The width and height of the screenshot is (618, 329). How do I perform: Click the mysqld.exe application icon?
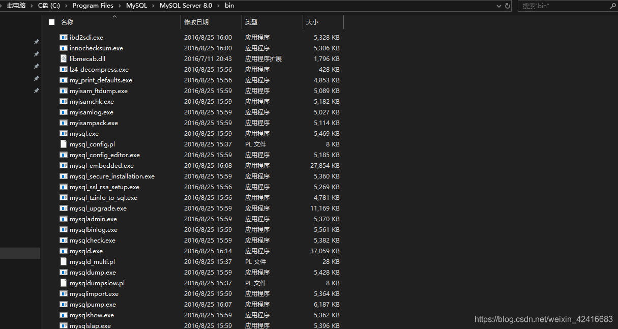pyautogui.click(x=64, y=251)
